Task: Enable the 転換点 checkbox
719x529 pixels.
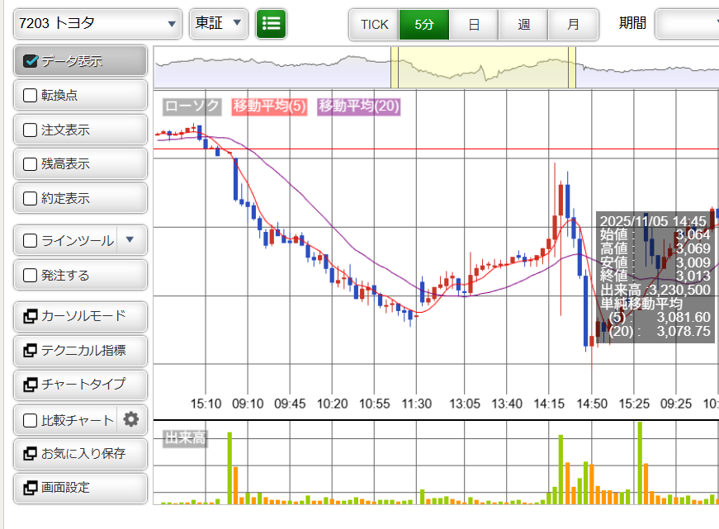Action: pos(31,96)
